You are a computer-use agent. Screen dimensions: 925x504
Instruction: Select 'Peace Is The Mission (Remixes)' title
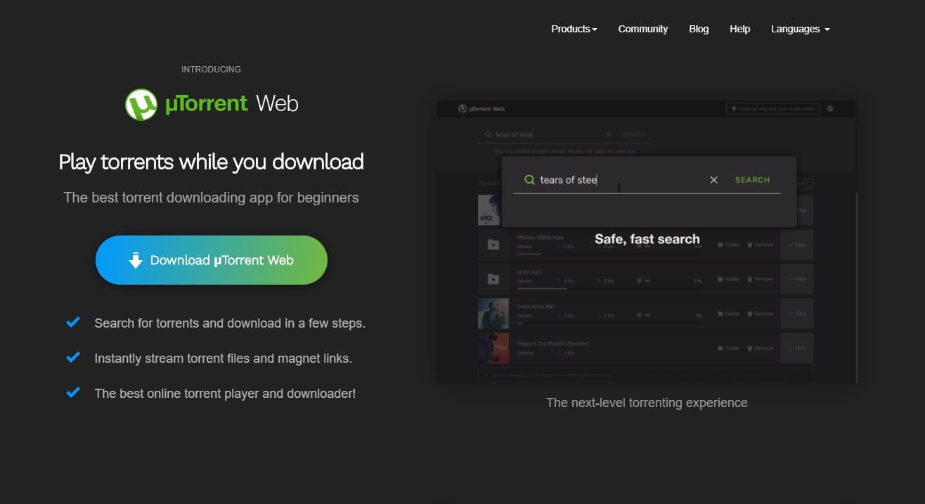[x=552, y=343]
